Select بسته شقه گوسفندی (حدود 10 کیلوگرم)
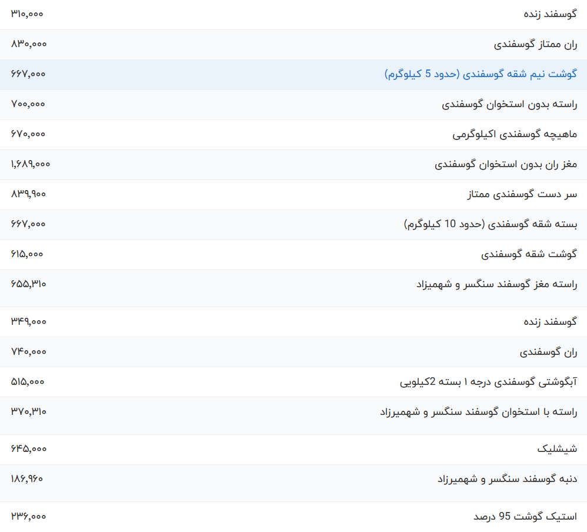587x532 pixels. click(x=491, y=224)
